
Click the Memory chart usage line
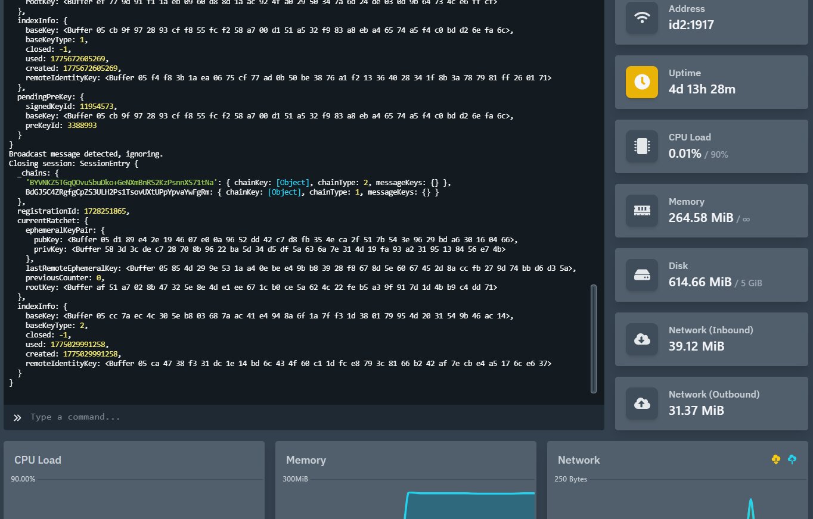(471, 493)
